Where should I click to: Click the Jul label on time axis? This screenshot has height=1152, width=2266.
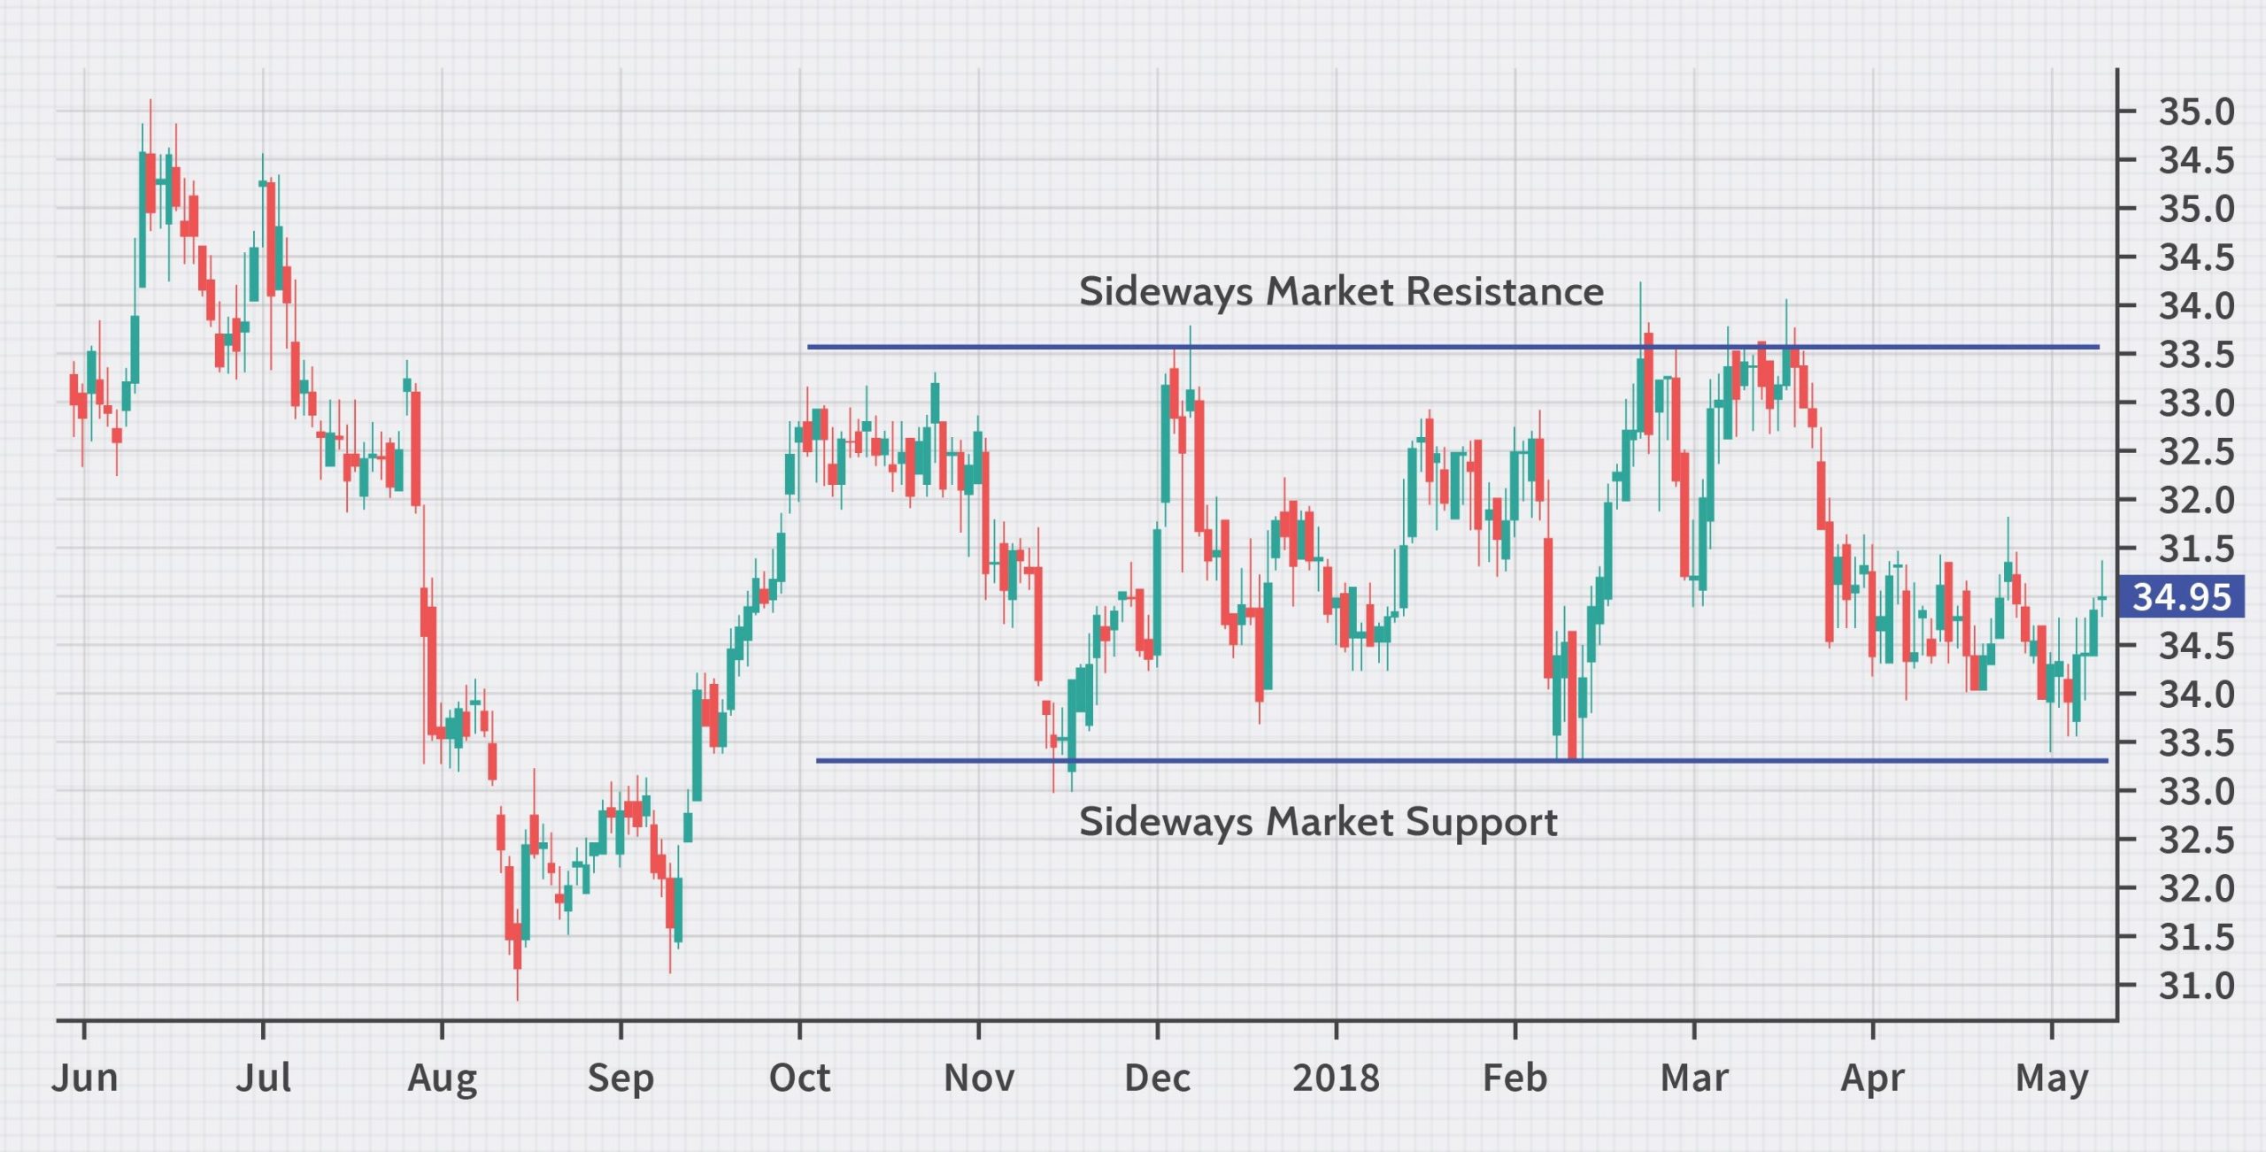[264, 1078]
